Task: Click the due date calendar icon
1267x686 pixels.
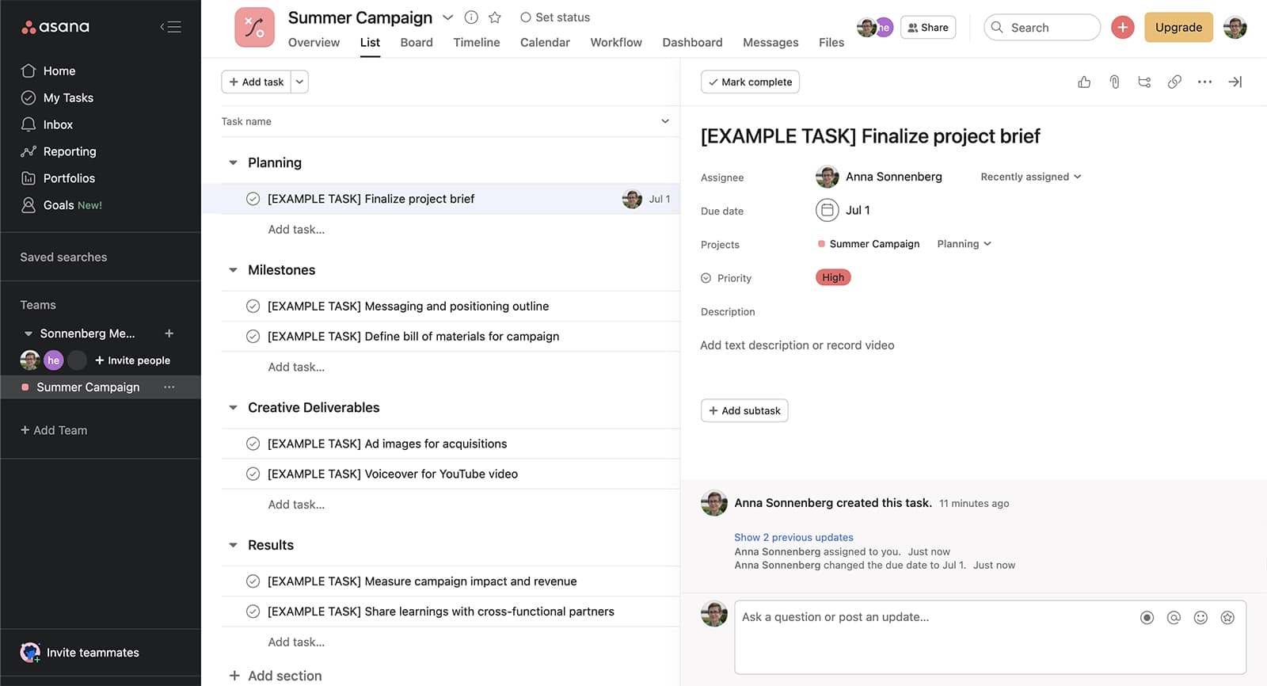Action: [827, 210]
